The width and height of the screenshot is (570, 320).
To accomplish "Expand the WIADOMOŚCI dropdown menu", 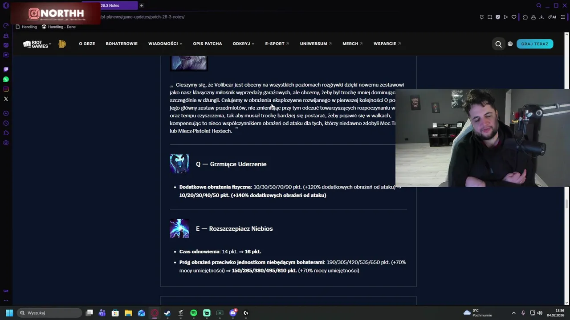I will [x=165, y=44].
